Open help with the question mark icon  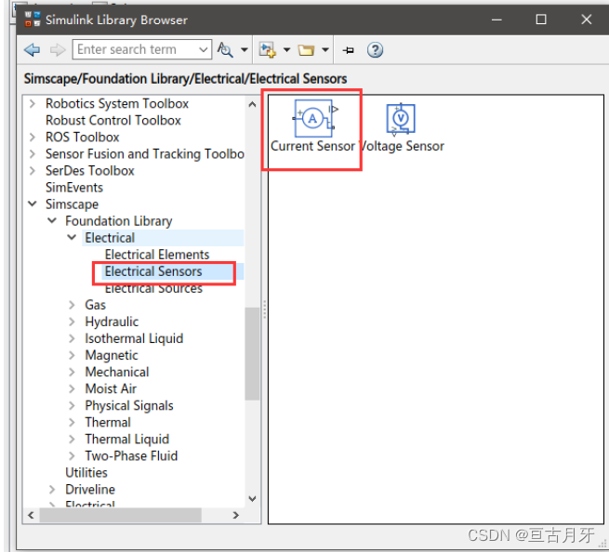pos(375,49)
